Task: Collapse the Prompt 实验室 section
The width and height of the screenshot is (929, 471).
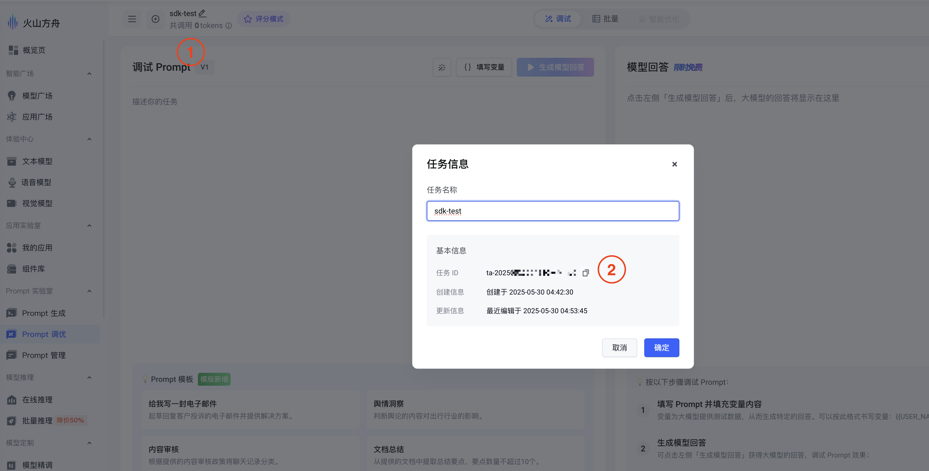Action: pos(89,291)
